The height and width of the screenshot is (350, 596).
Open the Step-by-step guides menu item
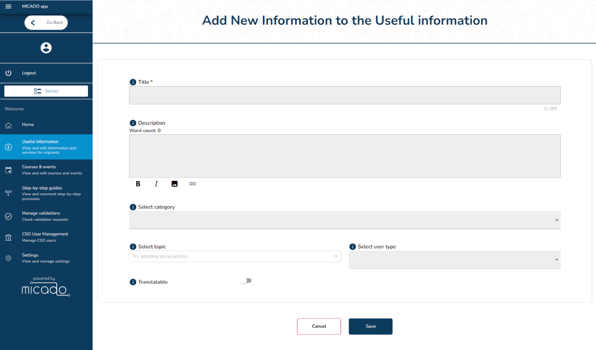[46, 193]
